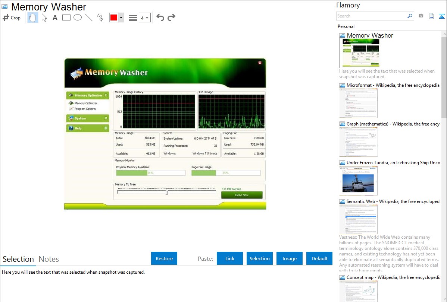Open the line width 4 dropdown
The width and height of the screenshot is (447, 302).
tap(145, 18)
